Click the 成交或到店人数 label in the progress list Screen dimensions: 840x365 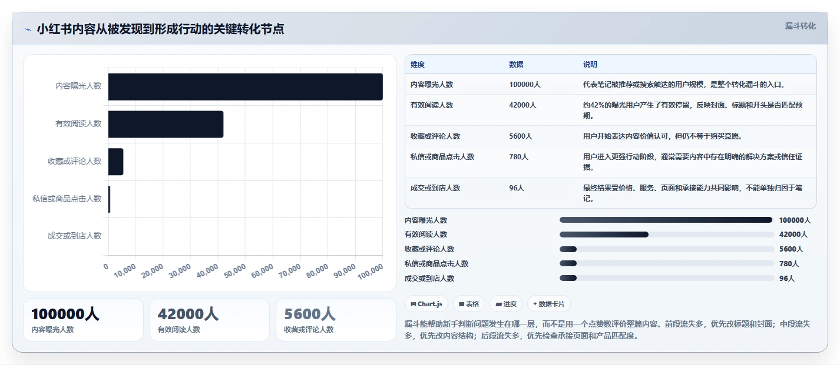(429, 279)
